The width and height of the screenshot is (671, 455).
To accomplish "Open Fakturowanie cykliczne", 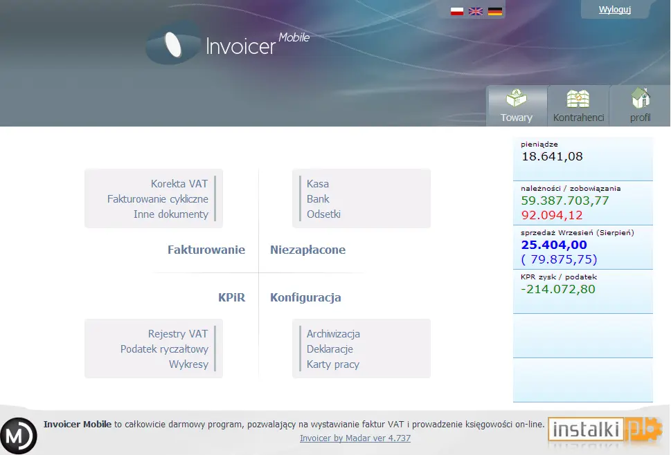I will [157, 199].
